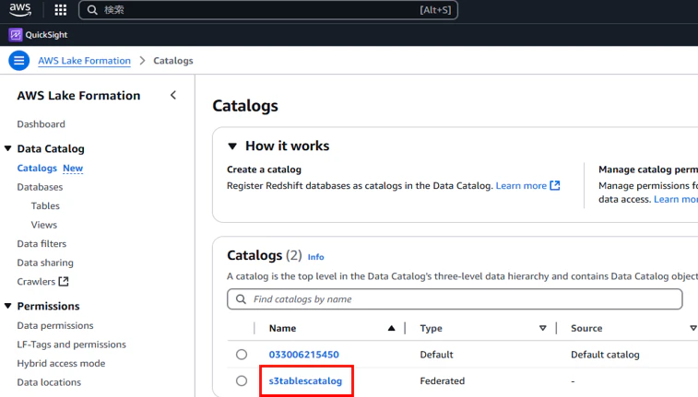The height and width of the screenshot is (397, 698).
Task: Open Catalogs in the sidebar
Action: (x=37, y=168)
